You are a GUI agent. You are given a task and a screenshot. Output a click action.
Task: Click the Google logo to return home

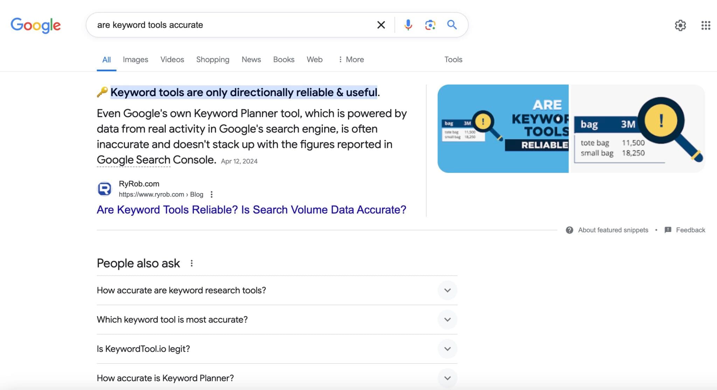pos(35,25)
